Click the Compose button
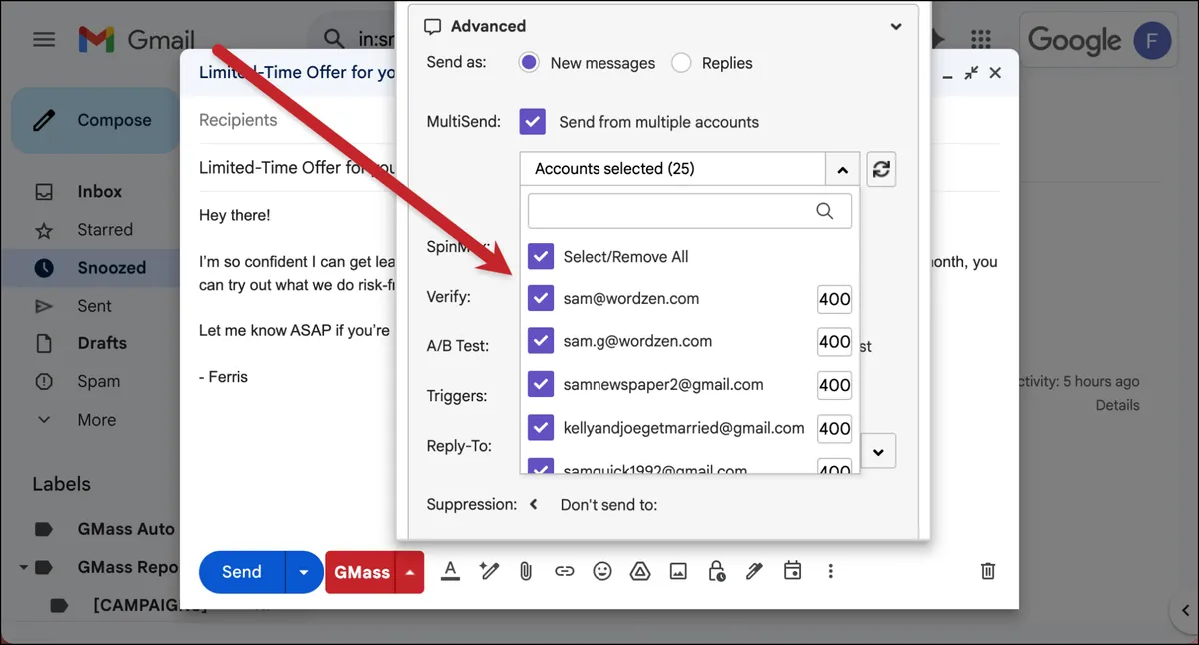 coord(96,121)
